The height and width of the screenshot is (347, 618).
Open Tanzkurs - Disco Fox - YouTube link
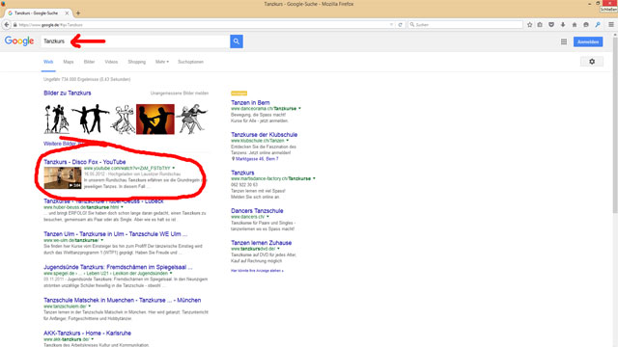coord(85,162)
